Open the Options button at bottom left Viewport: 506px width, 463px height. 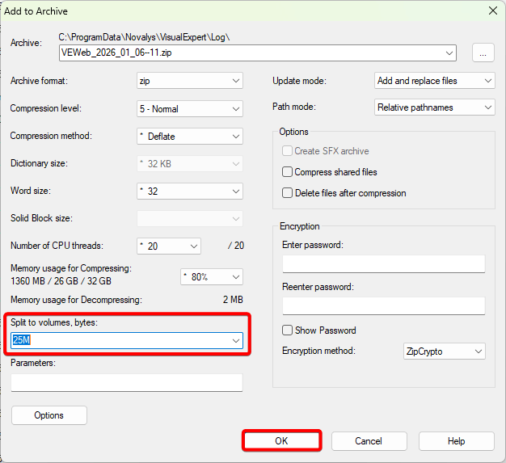[x=49, y=415]
